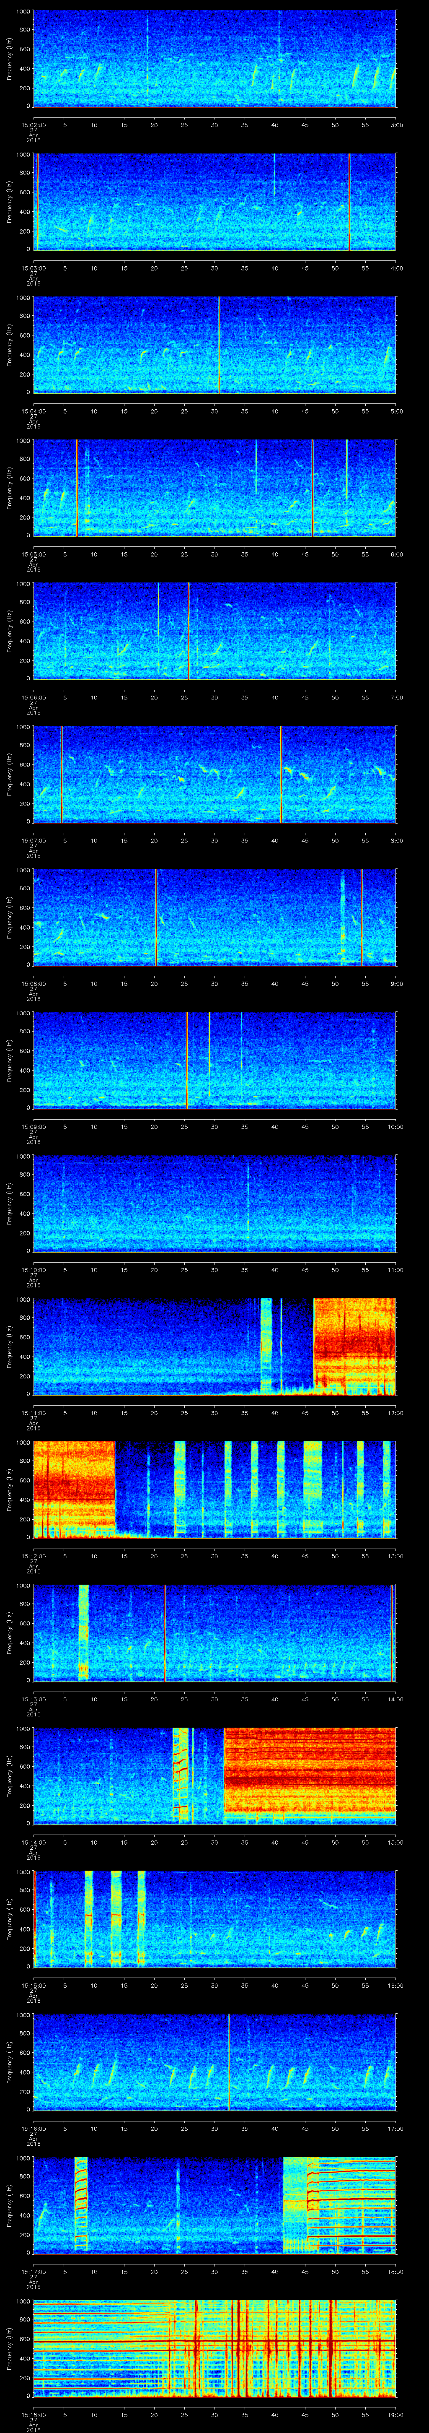Image resolution: width=429 pixels, height=2433 pixels.
Task: Click the '15:08:00' start time label
Action: coord(33,983)
